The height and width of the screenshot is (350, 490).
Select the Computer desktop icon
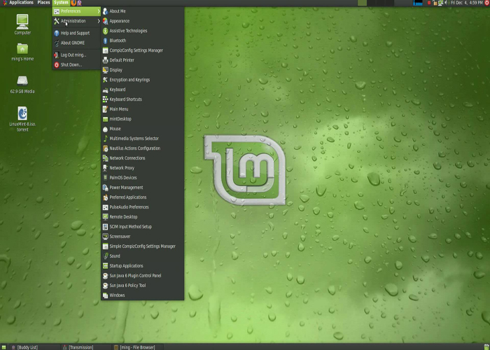click(x=22, y=24)
